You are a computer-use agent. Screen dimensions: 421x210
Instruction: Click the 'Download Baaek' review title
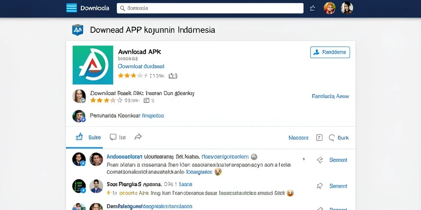pos(142,93)
